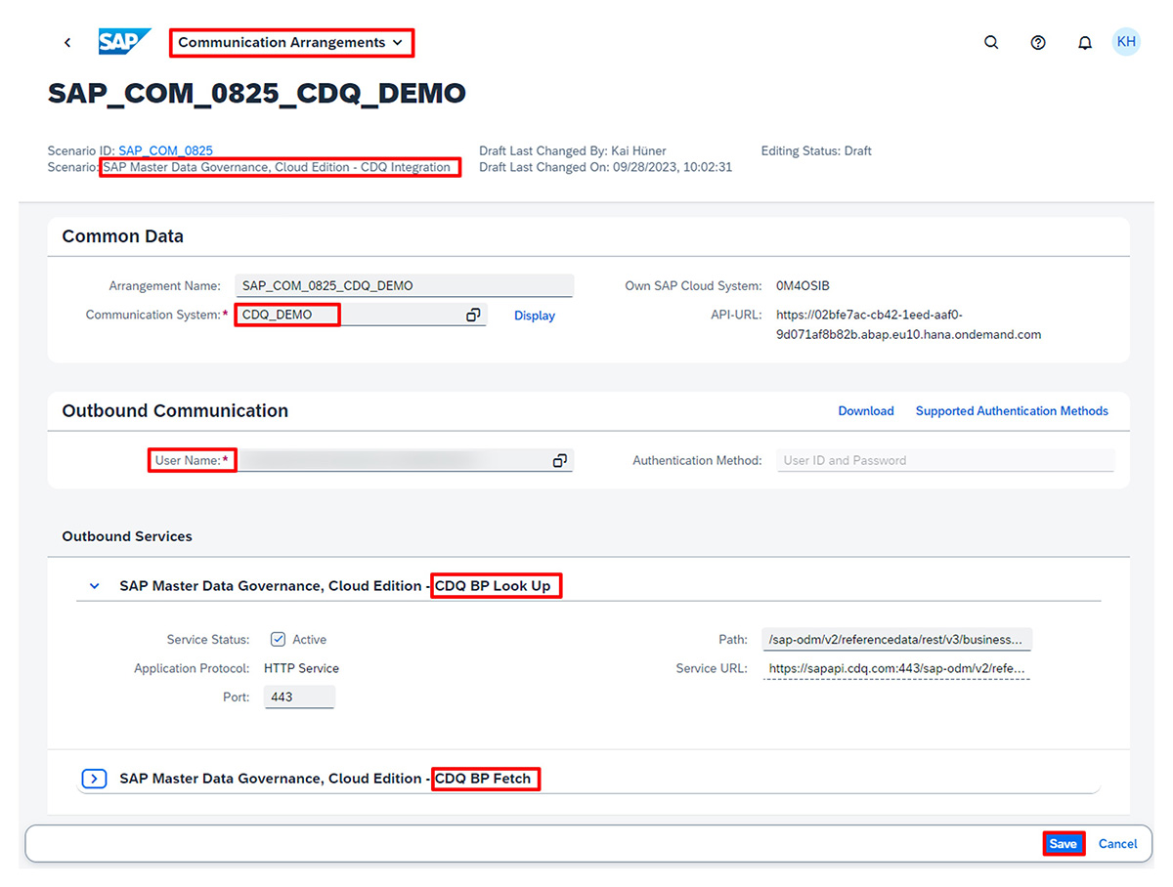Toggle the Active service status checkbox
The height and width of the screenshot is (887, 1173).
click(278, 639)
